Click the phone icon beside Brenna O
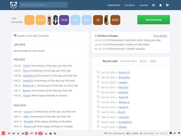This screenshot has height=136, width=181. pyautogui.click(x=98, y=72)
